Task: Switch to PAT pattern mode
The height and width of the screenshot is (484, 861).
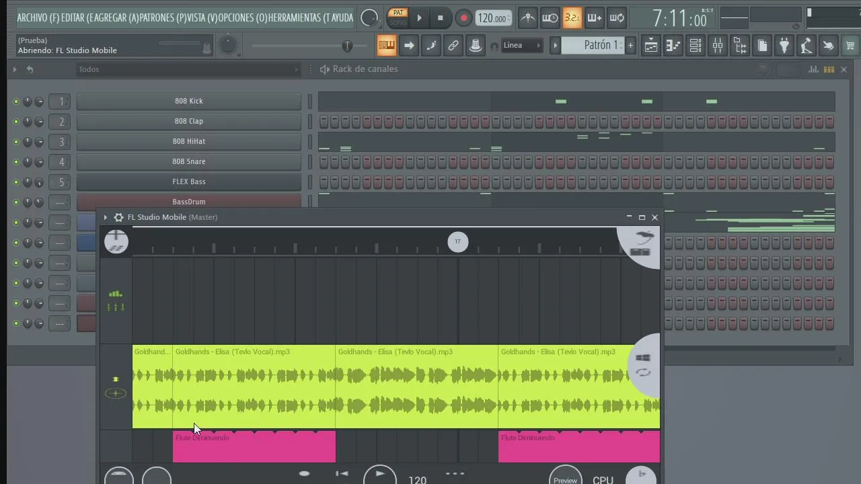Action: (x=399, y=13)
